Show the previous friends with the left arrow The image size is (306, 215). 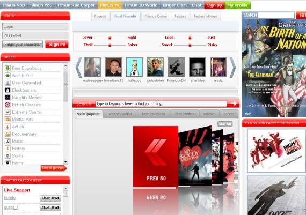78,68
